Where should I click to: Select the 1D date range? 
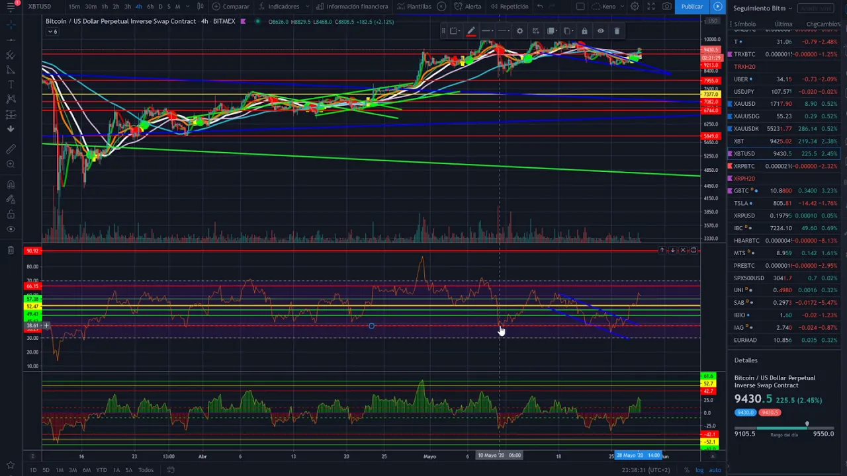coord(32,470)
